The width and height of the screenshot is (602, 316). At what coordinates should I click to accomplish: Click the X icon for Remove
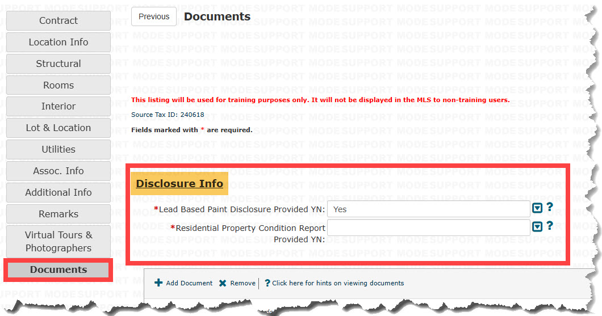coord(223,284)
